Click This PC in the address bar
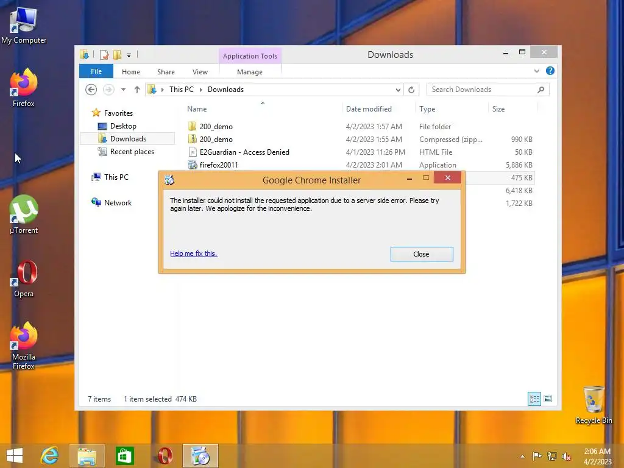The height and width of the screenshot is (468, 624). pyautogui.click(x=182, y=90)
